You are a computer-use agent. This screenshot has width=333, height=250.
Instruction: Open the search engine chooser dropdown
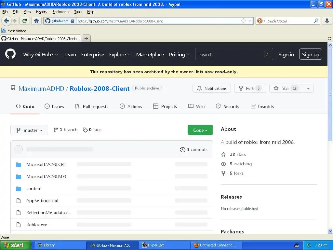click(261, 21)
